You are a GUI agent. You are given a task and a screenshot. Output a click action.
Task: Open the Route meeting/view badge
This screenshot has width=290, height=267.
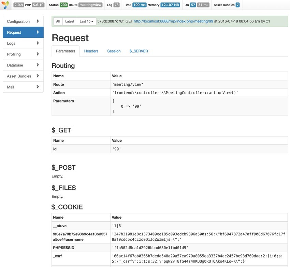point(90,5)
